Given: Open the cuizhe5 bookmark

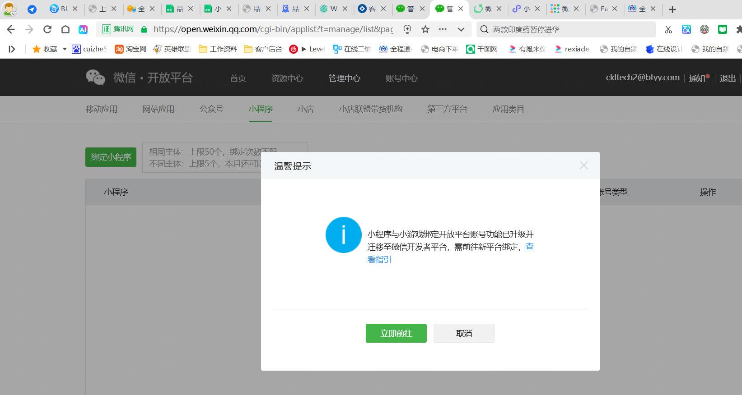Looking at the screenshot, I should click(x=89, y=49).
